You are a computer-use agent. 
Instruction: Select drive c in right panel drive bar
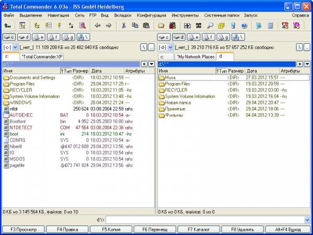click(164, 37)
